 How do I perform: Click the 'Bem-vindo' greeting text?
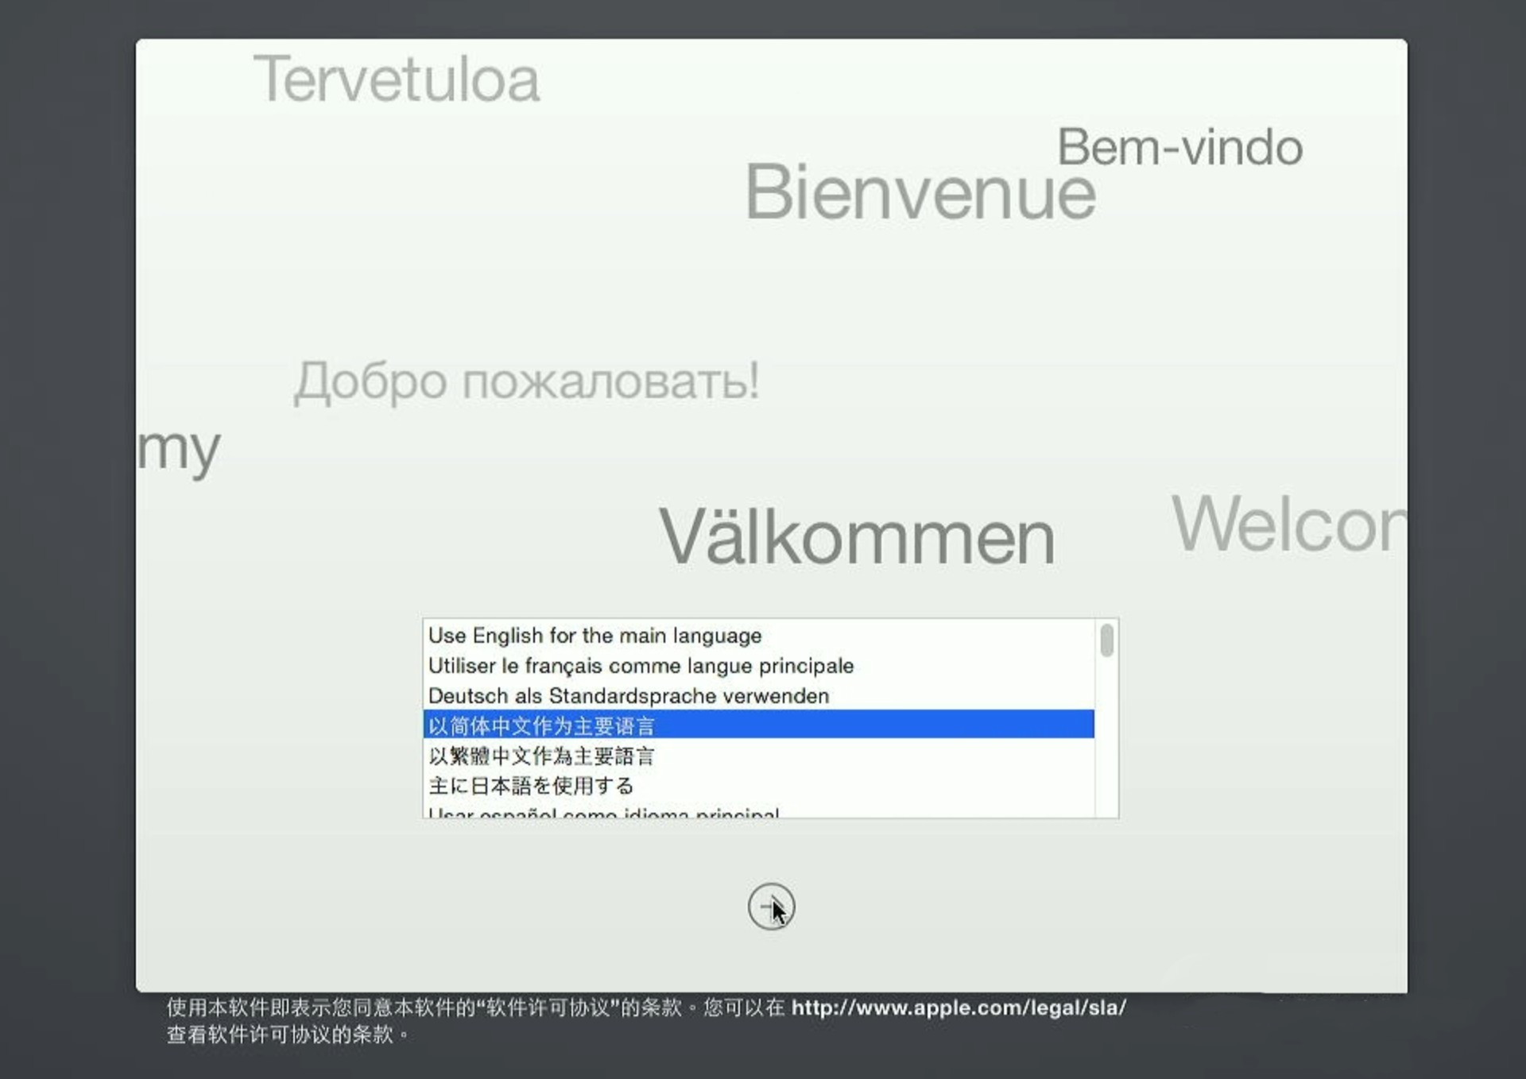coord(1179,148)
